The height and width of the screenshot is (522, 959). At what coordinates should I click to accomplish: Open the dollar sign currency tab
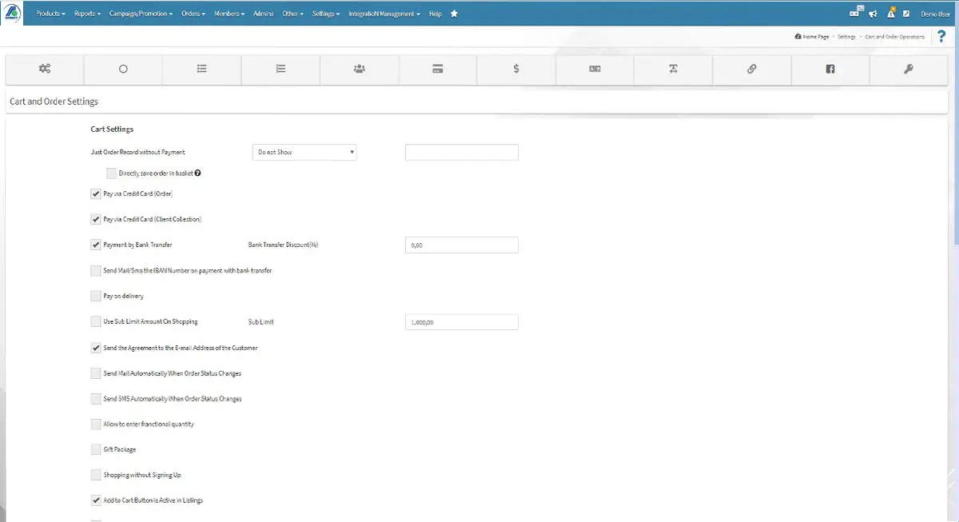pos(516,69)
